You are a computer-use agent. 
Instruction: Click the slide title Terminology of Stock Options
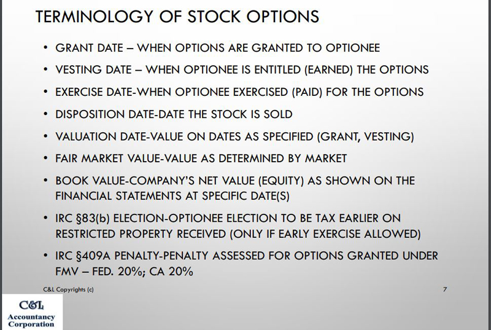tap(177, 17)
